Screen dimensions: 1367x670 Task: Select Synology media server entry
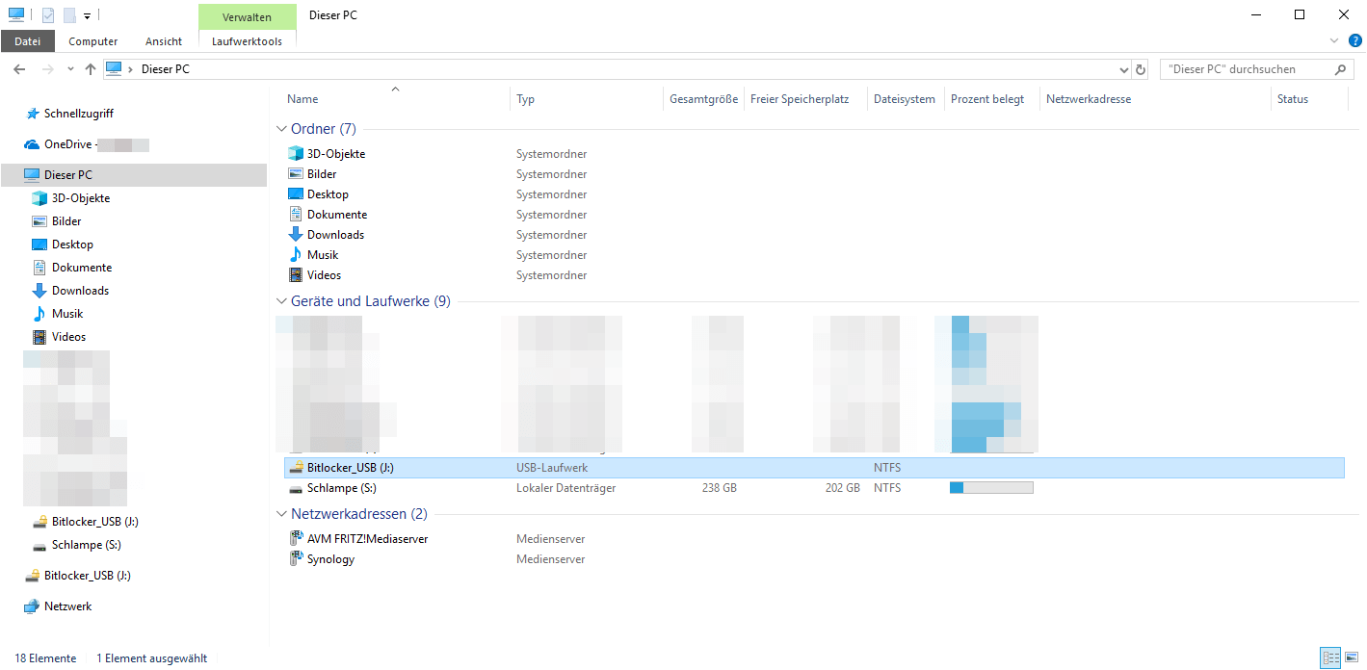pos(330,559)
